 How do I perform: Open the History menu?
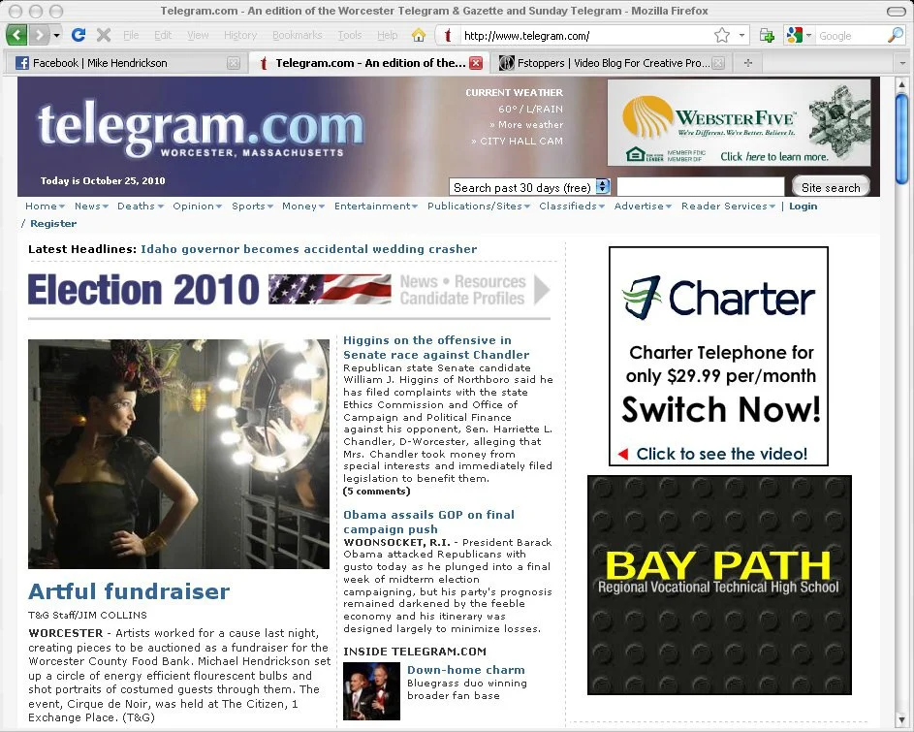(240, 35)
